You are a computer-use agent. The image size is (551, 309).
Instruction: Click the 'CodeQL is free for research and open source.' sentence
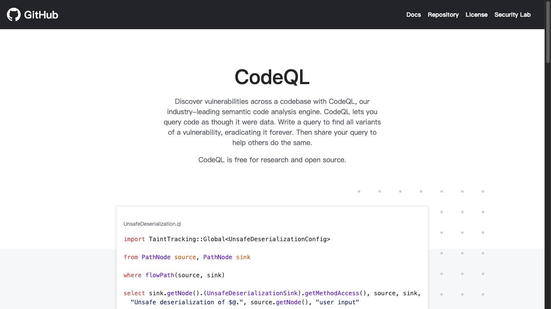[x=272, y=160]
